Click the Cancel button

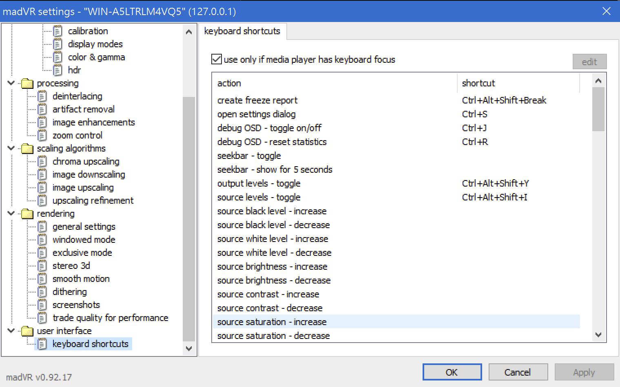[x=518, y=372]
